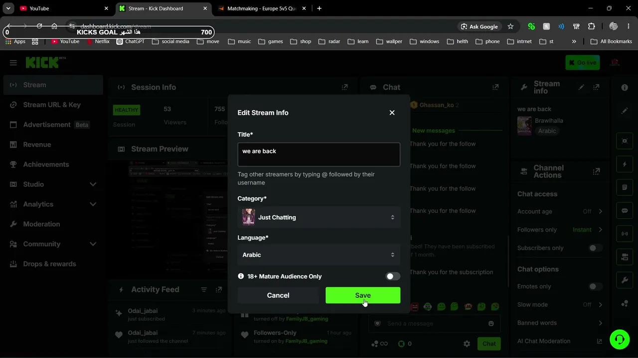Screen dimensions: 638x358
Task: Cancel editing the stream info
Action: 278,295
